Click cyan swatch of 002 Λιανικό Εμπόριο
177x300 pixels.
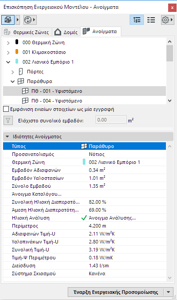point(17,61)
